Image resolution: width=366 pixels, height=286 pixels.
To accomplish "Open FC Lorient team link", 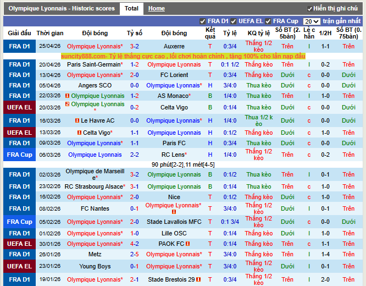I will (174, 75).
